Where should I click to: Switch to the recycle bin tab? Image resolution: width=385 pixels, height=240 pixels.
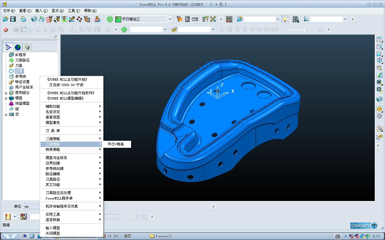pyautogui.click(x=27, y=47)
